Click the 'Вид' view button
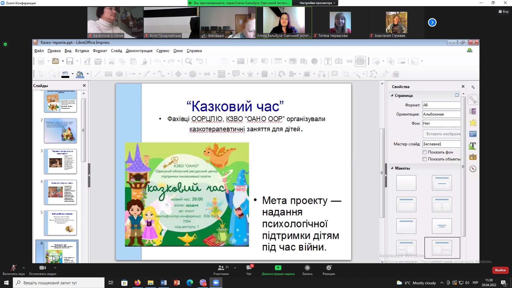This screenshot has width=512, height=288. pyautogui.click(x=503, y=11)
